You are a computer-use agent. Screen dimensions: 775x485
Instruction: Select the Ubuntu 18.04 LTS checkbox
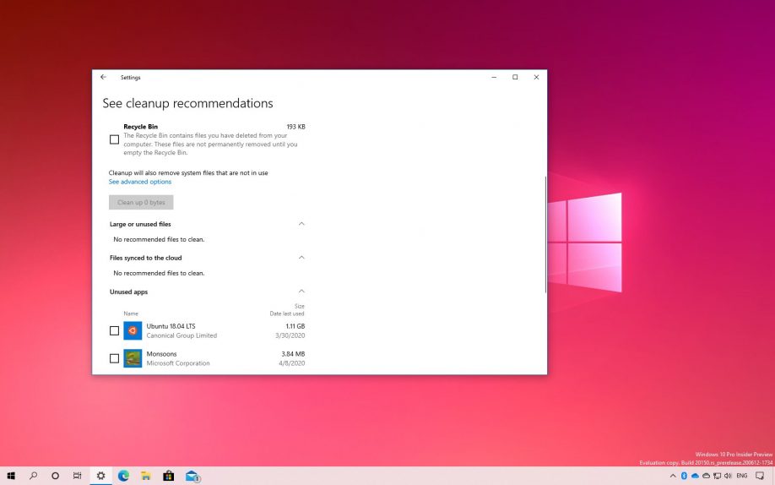point(114,330)
